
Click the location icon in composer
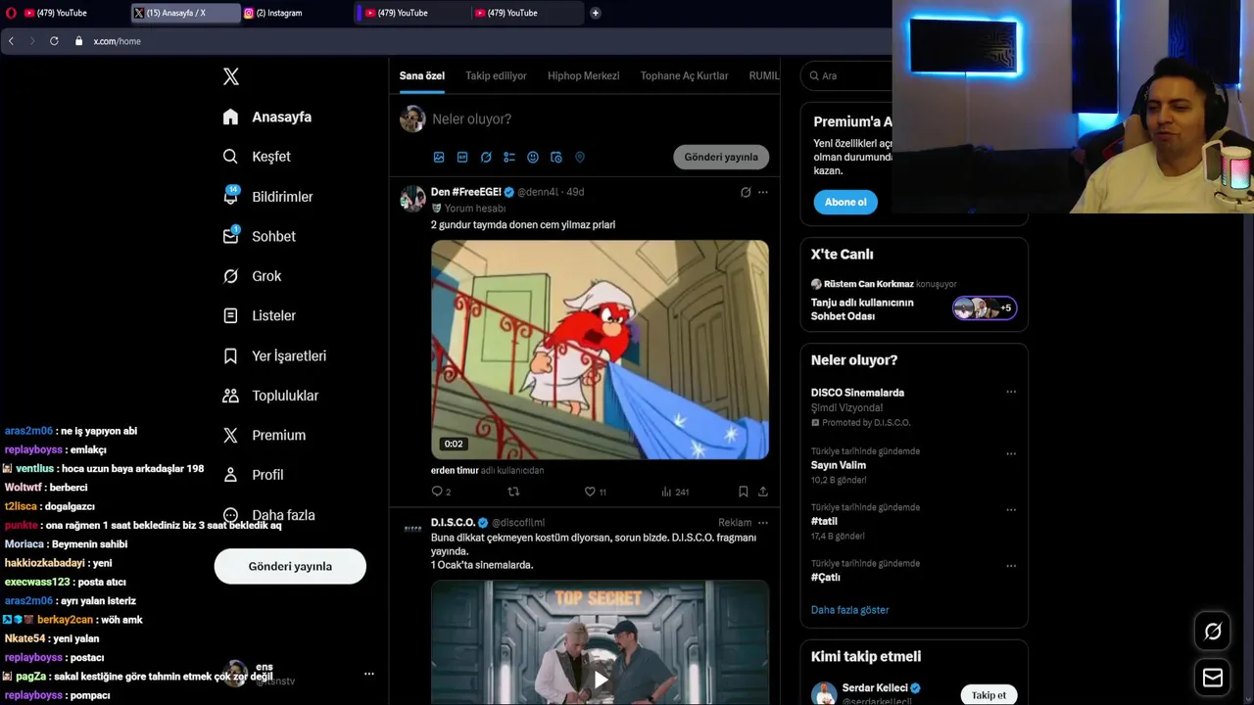pyautogui.click(x=580, y=157)
